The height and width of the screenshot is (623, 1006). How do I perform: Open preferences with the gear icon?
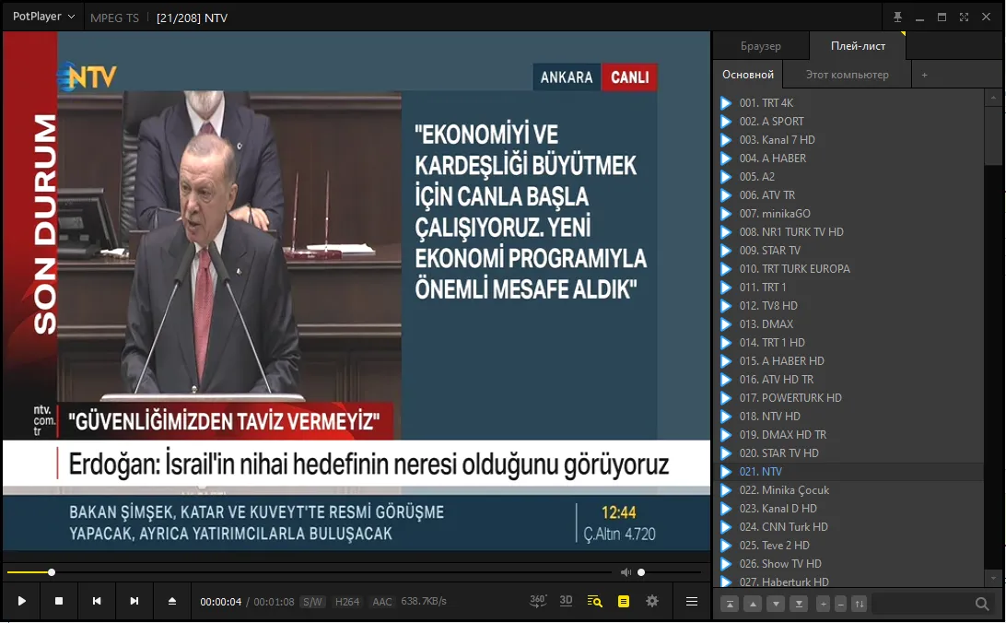coord(652,601)
